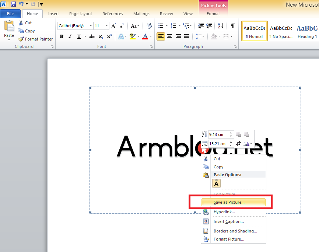Activate the Format Painter tool
This screenshot has height=252, width=319.
pyautogui.click(x=35, y=39)
